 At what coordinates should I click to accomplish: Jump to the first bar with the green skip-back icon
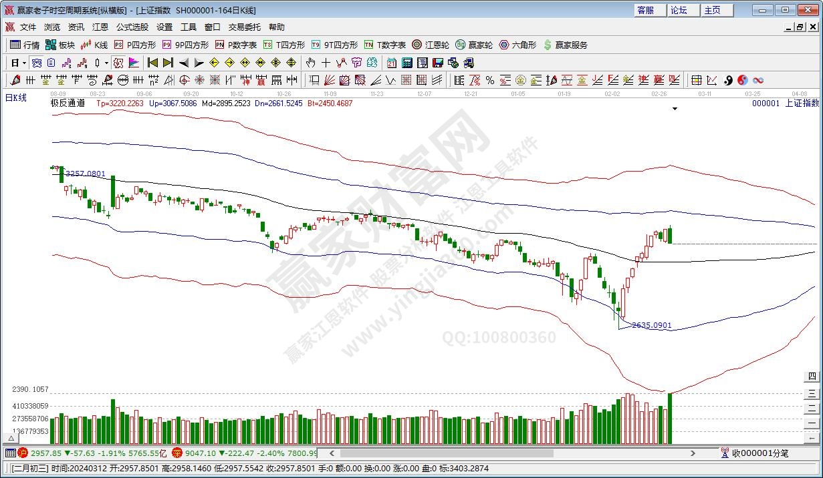[x=152, y=63]
